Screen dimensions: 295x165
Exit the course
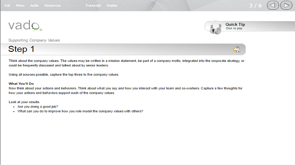[x=7, y=5]
